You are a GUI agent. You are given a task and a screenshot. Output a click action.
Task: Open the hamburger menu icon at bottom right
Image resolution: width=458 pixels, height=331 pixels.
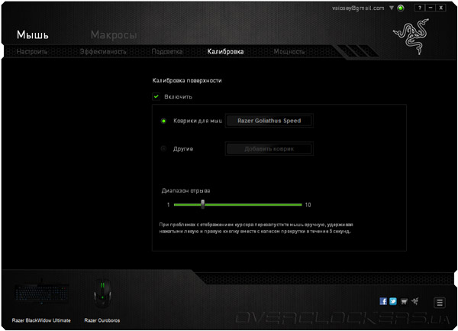pyautogui.click(x=440, y=303)
